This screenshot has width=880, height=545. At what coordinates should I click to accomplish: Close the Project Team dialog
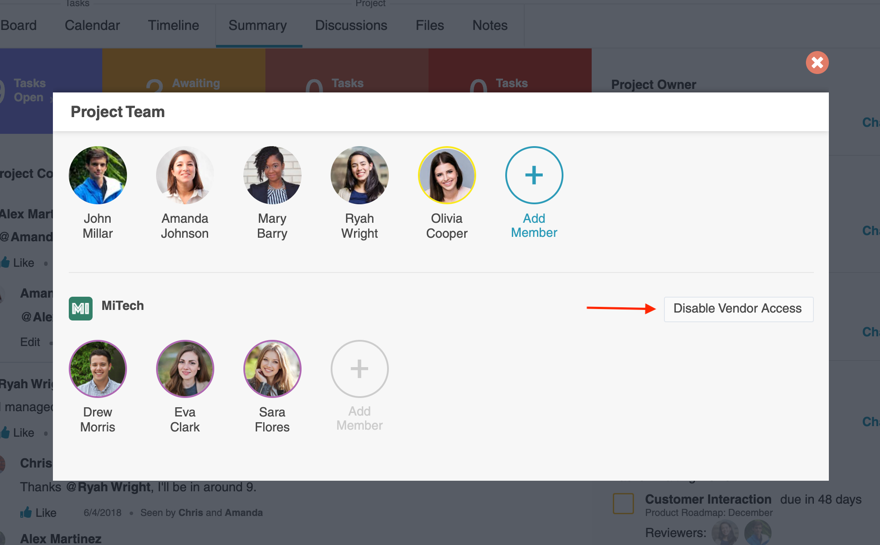(x=817, y=63)
